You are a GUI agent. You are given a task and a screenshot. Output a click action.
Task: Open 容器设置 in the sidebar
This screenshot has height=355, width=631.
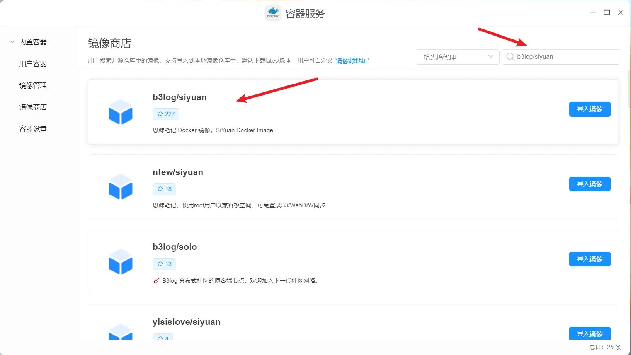coord(33,129)
